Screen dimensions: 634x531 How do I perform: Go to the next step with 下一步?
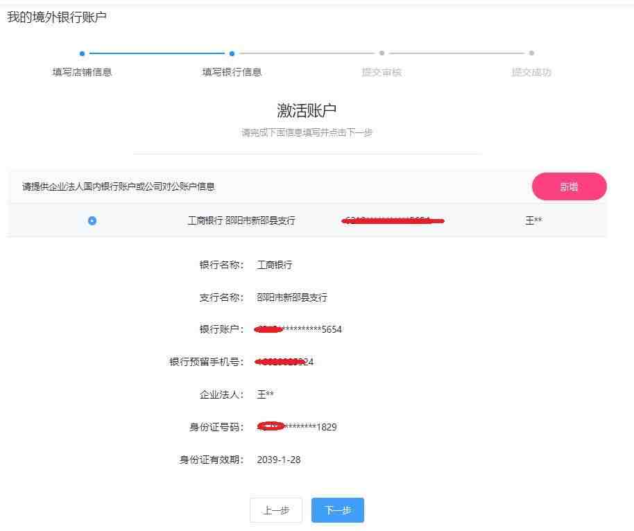point(338,510)
